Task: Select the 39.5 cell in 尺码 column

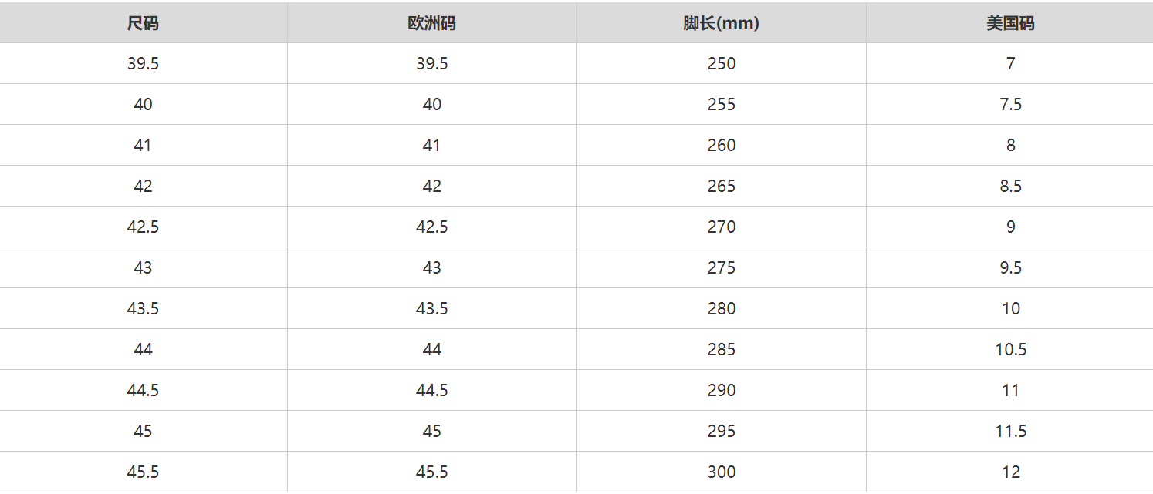Action: click(x=143, y=63)
